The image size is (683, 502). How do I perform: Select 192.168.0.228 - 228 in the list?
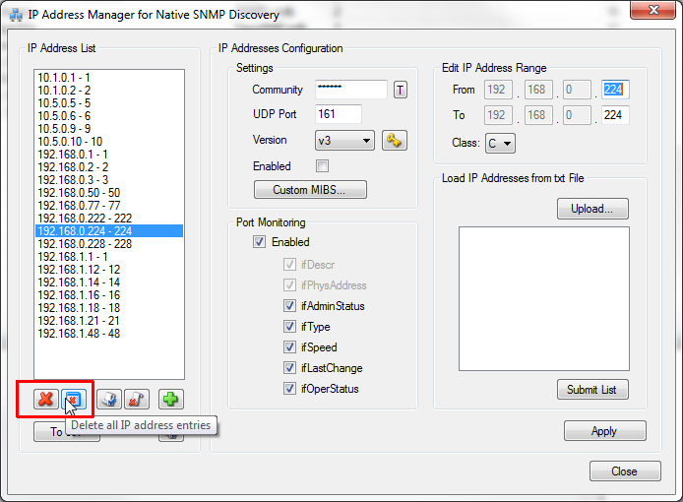point(85,244)
